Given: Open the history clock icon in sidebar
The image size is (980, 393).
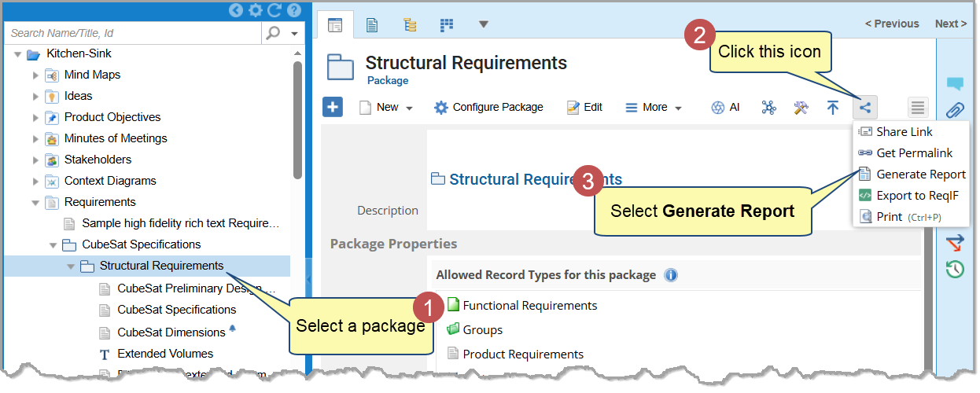Looking at the screenshot, I should coord(955,270).
